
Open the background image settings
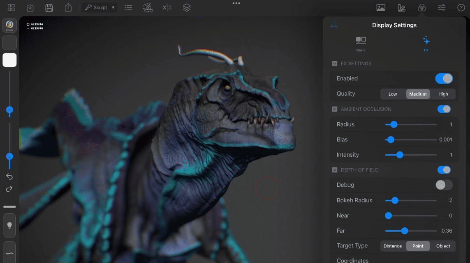coord(381,7)
